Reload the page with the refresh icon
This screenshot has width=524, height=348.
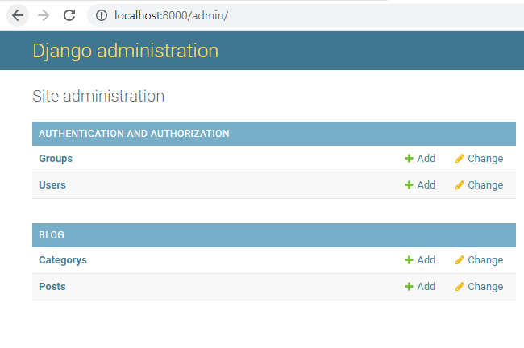(69, 15)
